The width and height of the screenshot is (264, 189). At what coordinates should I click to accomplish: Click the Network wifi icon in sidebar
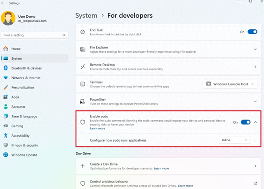[6, 77]
